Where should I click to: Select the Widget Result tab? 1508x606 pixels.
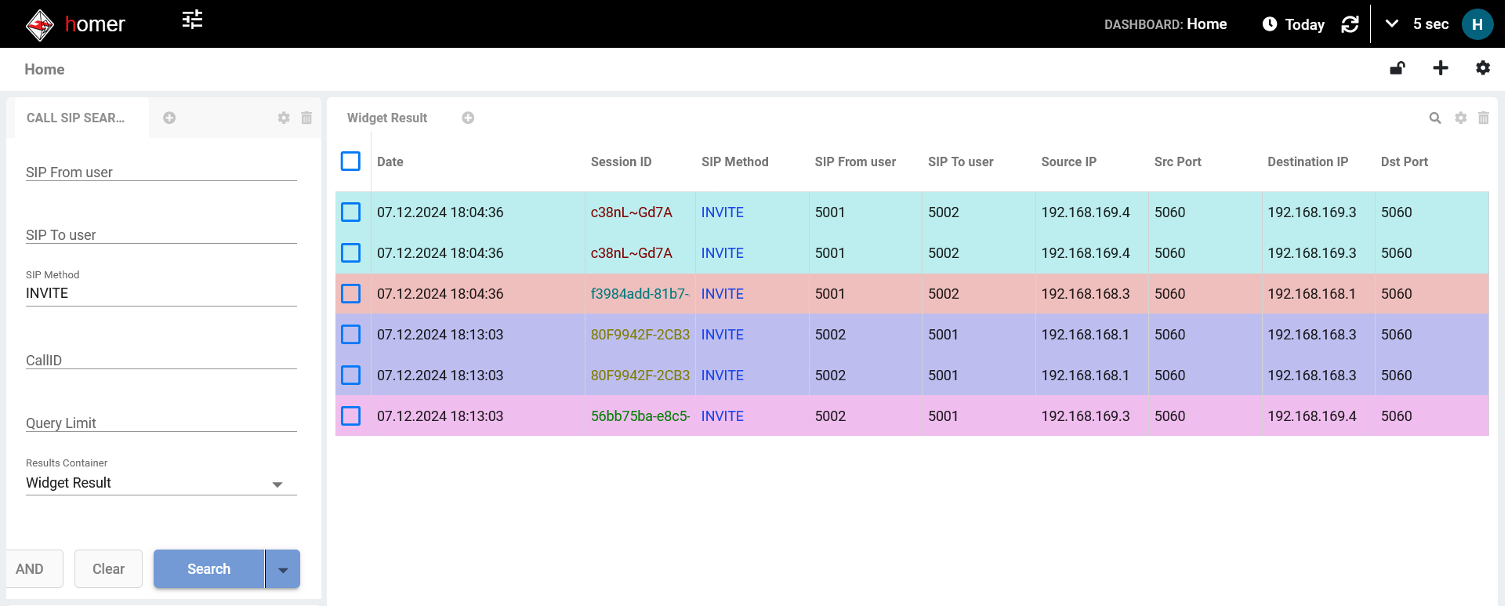tap(387, 118)
